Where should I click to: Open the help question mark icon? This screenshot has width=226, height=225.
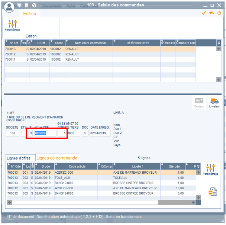34,6
